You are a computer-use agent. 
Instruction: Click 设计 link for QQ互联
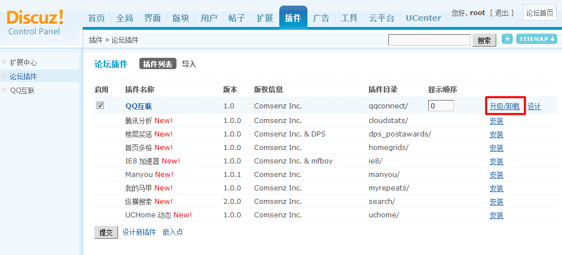534,106
